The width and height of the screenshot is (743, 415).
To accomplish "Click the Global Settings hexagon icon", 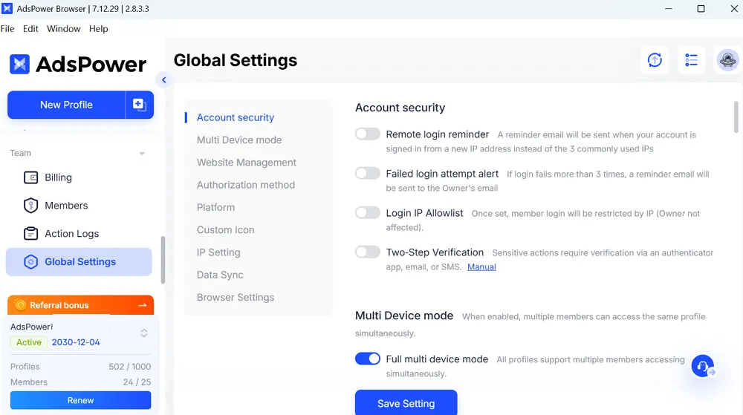I will (x=30, y=261).
